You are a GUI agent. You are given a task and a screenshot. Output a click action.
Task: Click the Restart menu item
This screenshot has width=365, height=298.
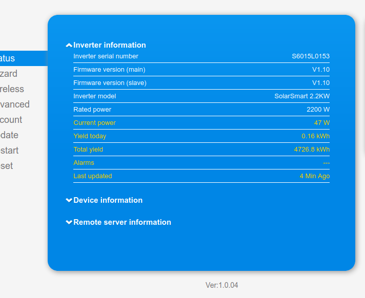click(x=9, y=151)
